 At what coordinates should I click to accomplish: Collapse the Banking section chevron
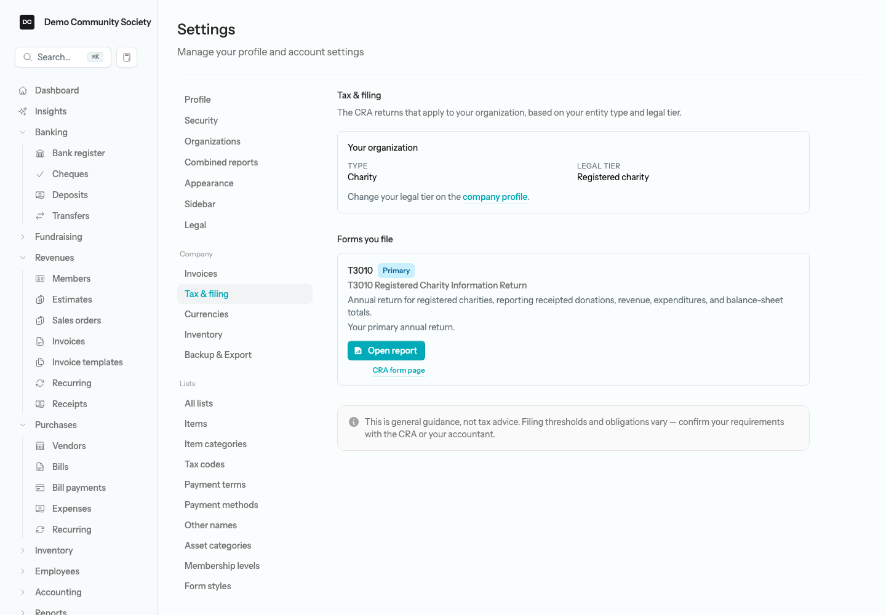click(x=23, y=132)
